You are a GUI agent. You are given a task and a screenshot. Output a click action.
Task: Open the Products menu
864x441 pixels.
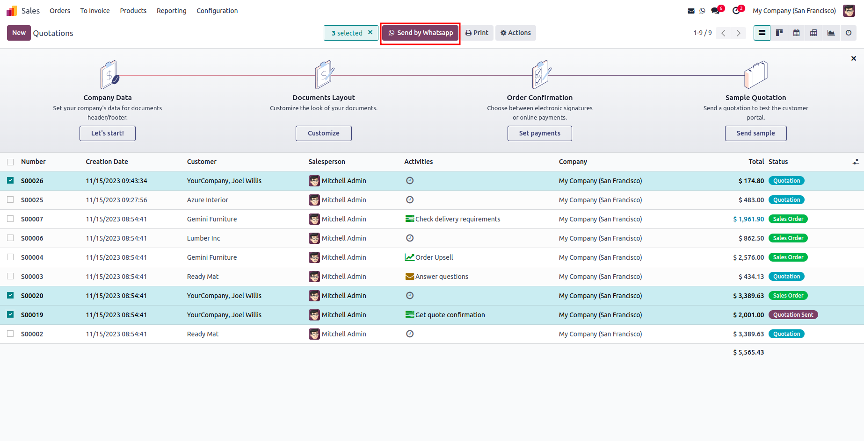(x=133, y=11)
